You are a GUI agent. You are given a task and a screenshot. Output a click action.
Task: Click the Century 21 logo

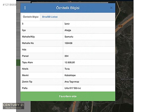click(13, 106)
